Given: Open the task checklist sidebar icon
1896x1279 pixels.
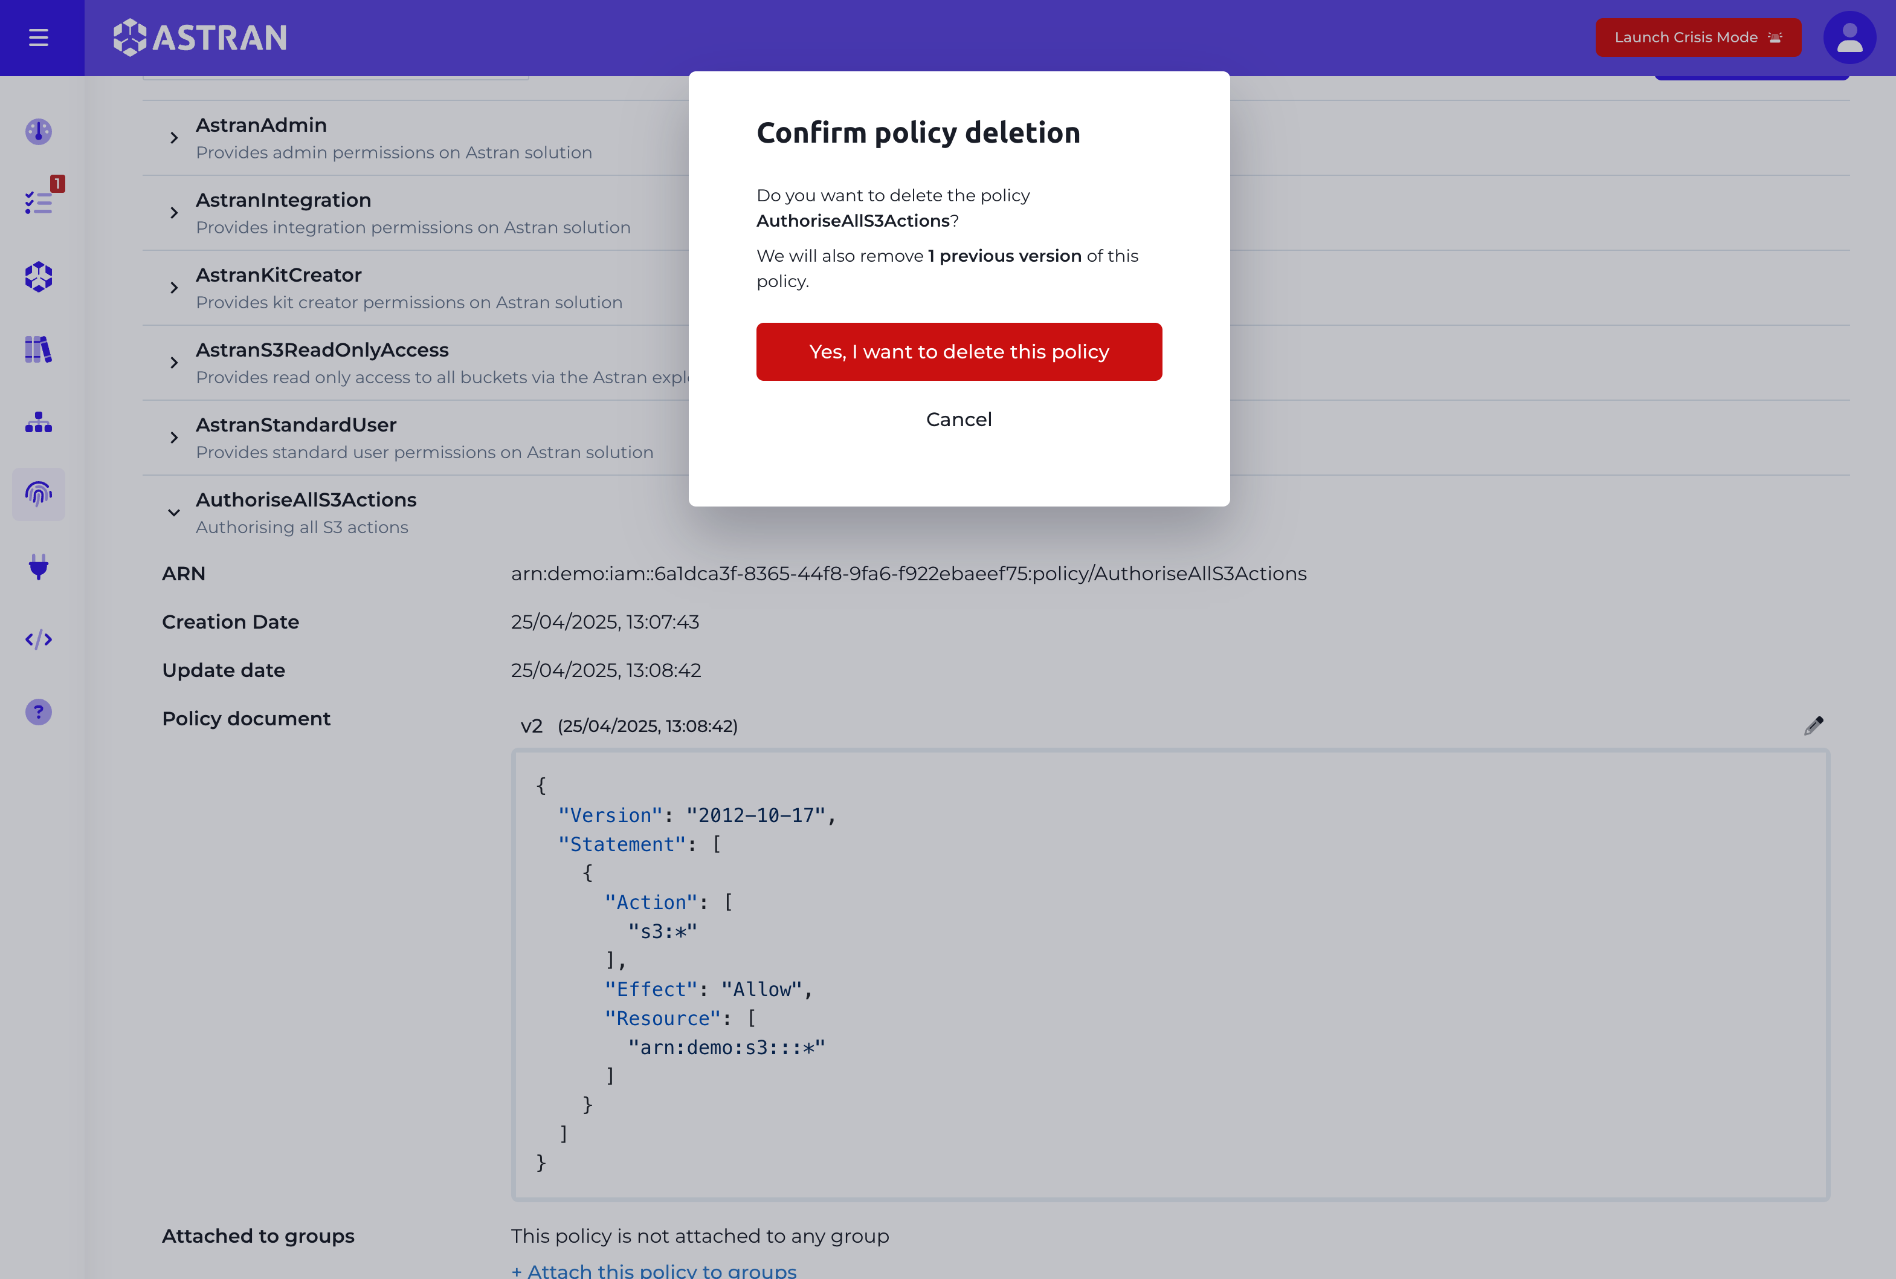Looking at the screenshot, I should click(x=38, y=202).
